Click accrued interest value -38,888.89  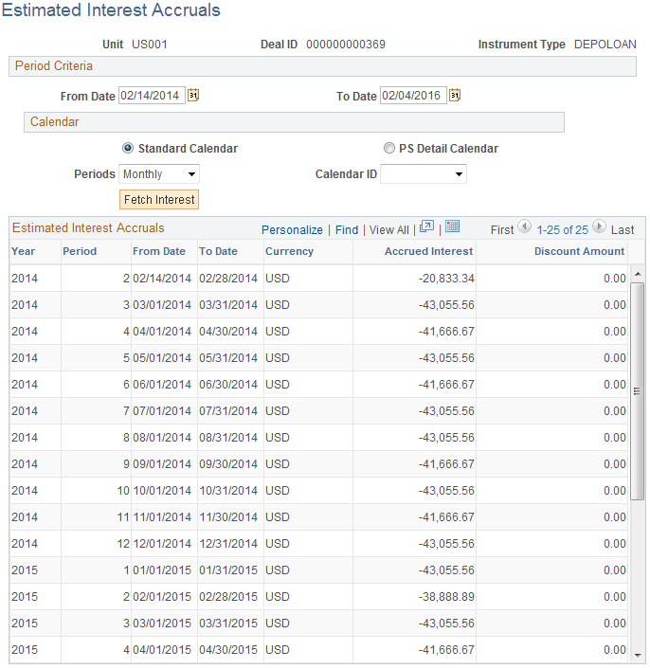[x=446, y=596]
